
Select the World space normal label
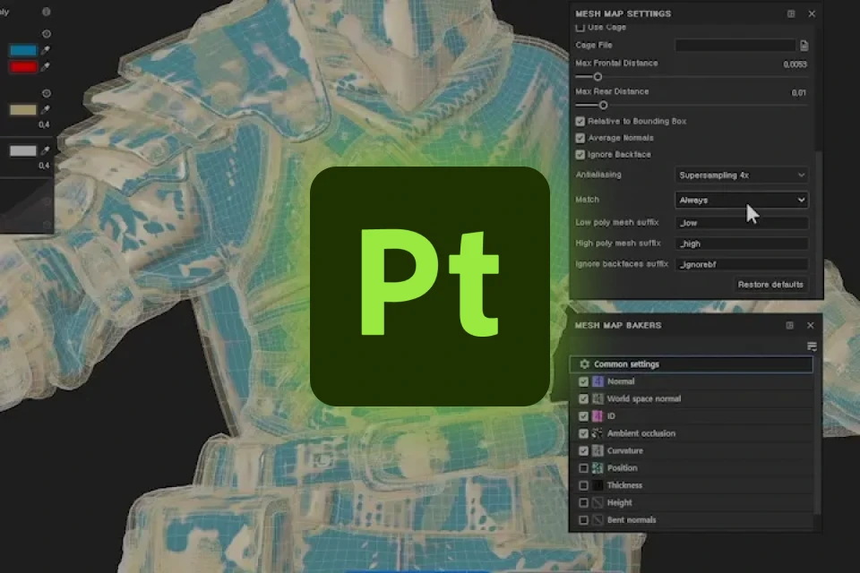tap(644, 398)
